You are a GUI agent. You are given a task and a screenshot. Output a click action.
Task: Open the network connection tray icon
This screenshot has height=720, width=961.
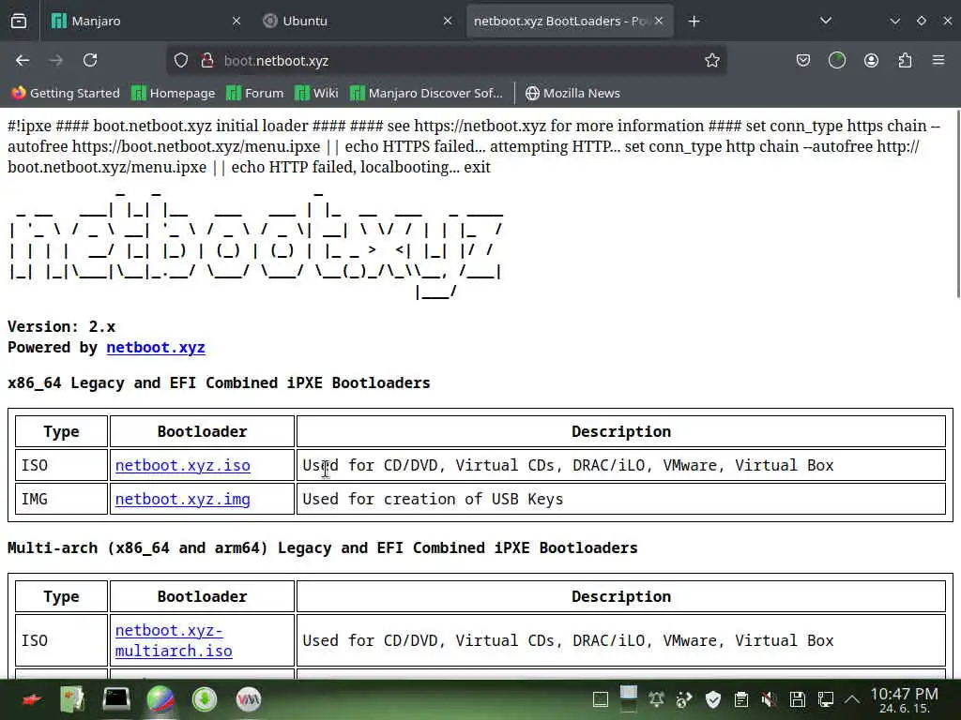[825, 699]
